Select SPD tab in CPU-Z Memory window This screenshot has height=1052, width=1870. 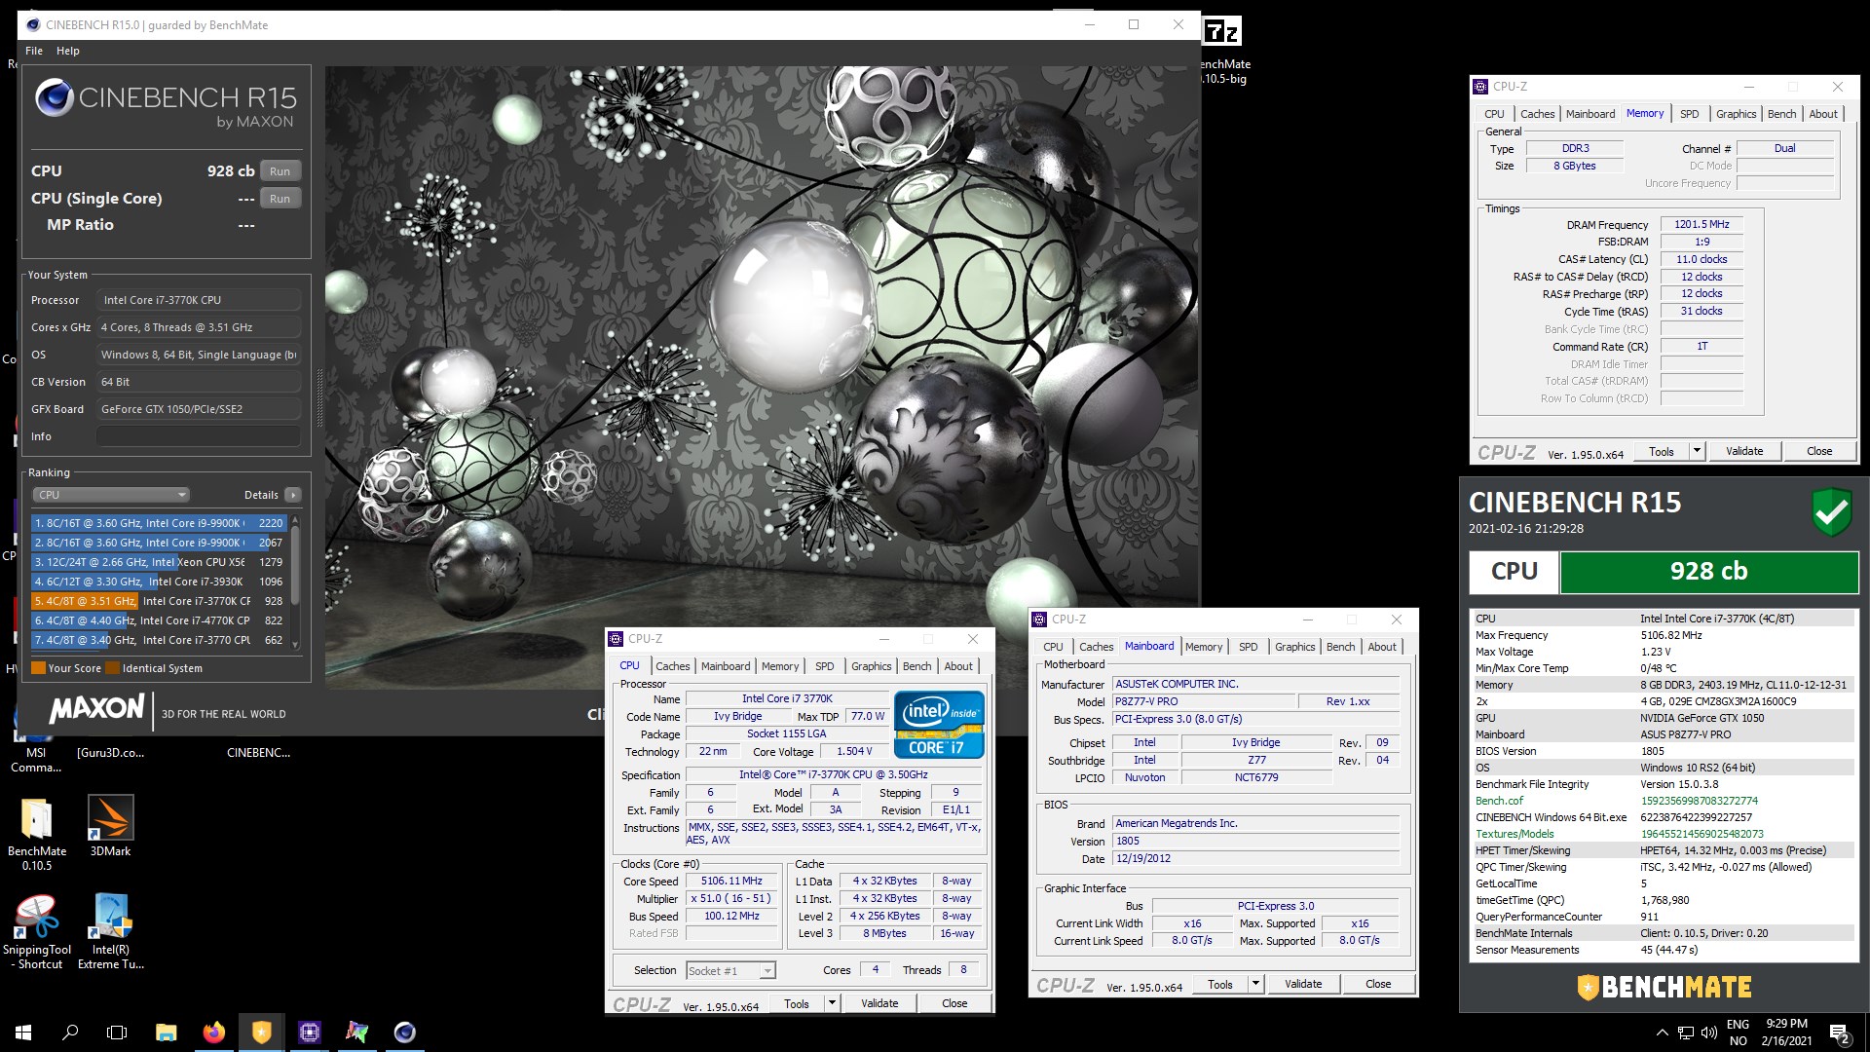pyautogui.click(x=1690, y=114)
